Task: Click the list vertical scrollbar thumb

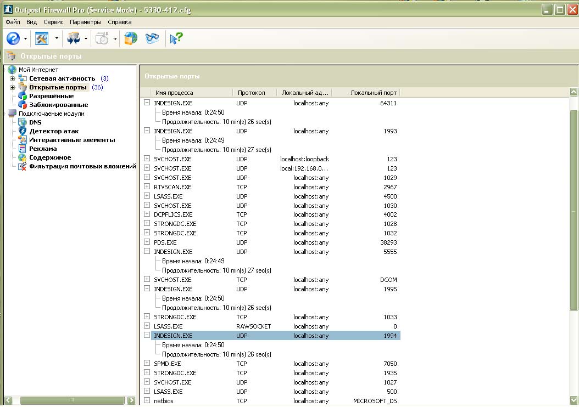Action: coord(574,210)
